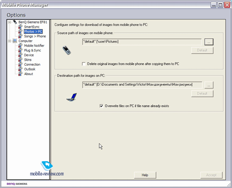Maximize the Mobile Phone Manager window

click(x=220, y=5)
